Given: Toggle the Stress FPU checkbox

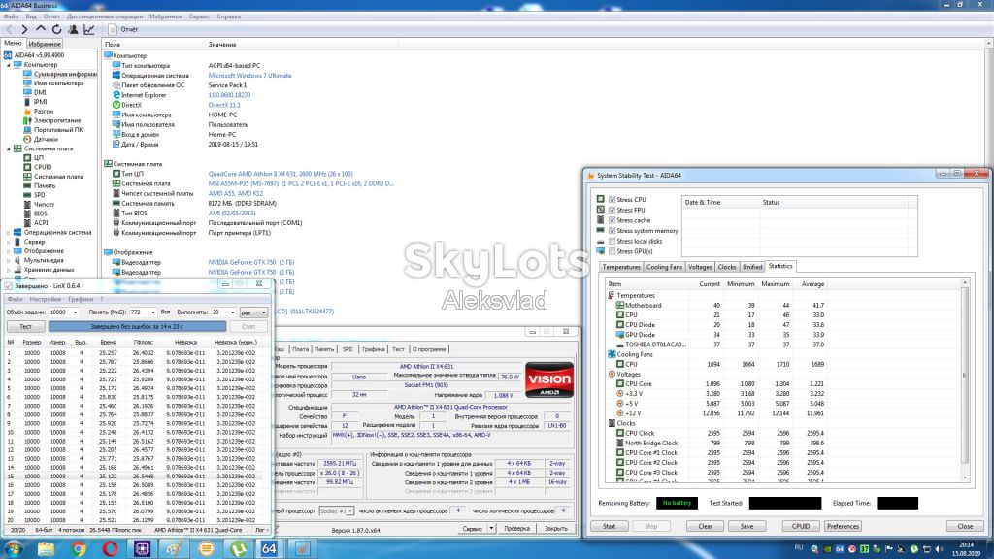Looking at the screenshot, I should tap(612, 210).
